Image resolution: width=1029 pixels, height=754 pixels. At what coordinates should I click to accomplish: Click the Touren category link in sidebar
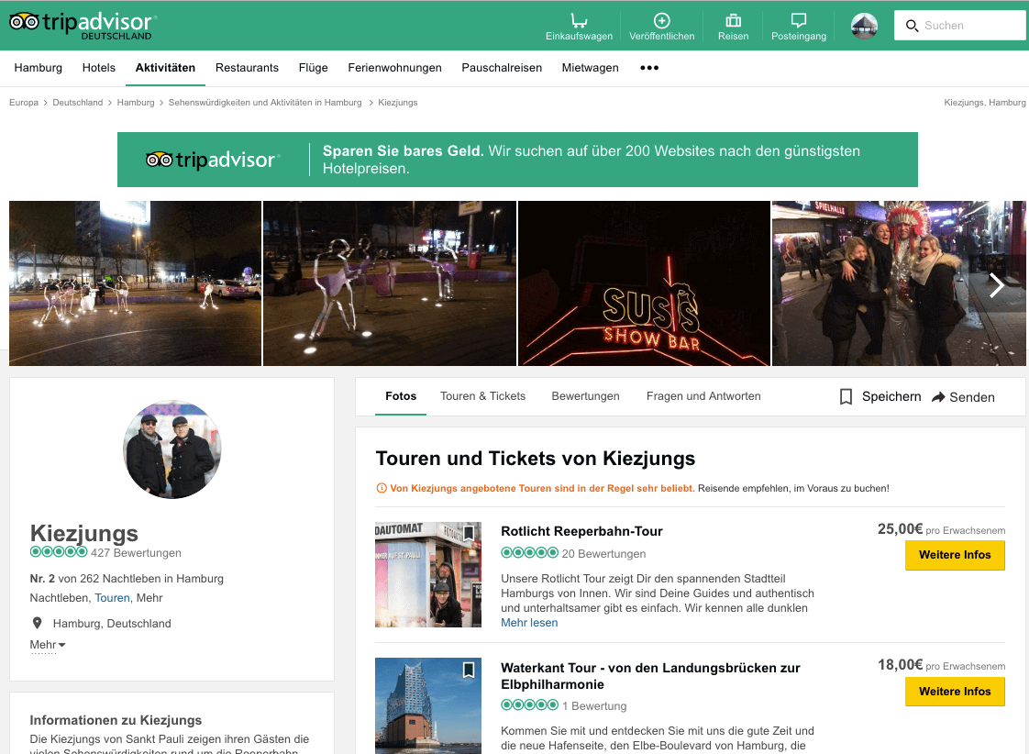(x=112, y=598)
